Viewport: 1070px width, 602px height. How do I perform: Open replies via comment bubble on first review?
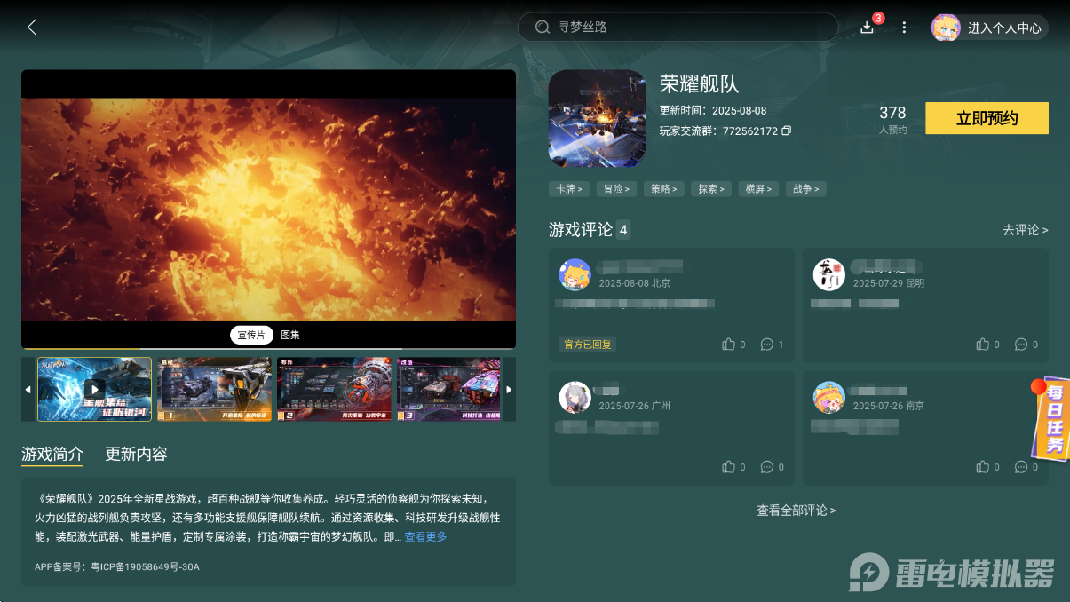point(769,345)
